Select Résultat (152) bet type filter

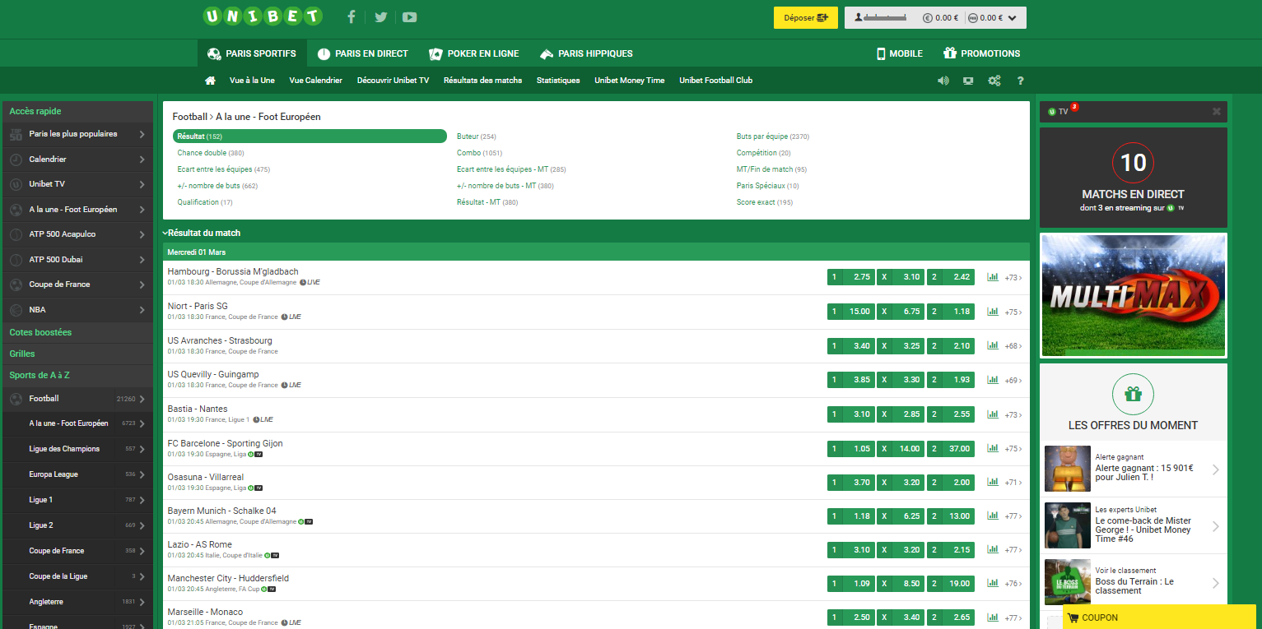tap(310, 136)
